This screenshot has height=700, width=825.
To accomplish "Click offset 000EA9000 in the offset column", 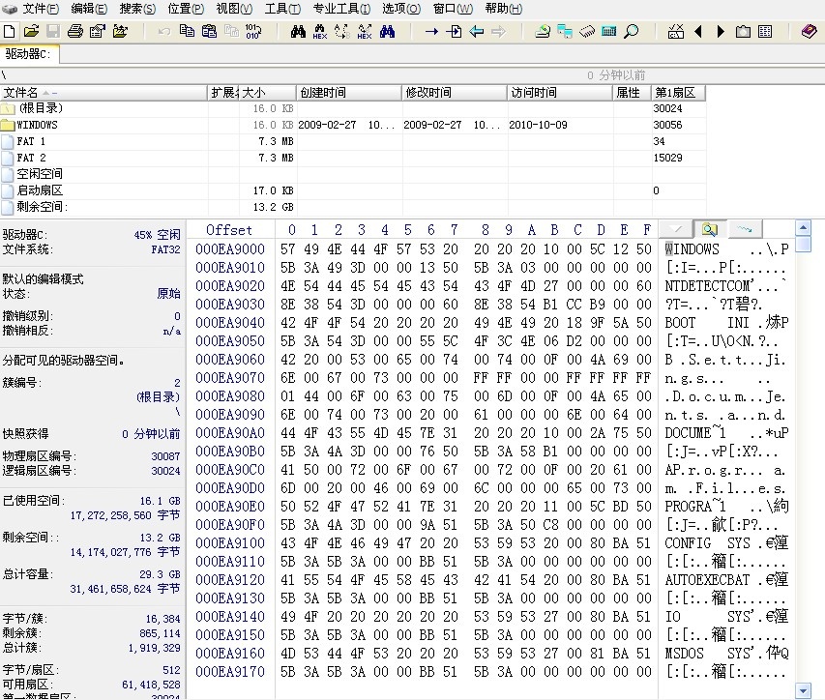I will click(x=230, y=248).
